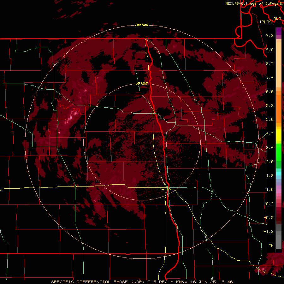Click the yellow band of the color bar
This screenshot has height=284, width=284.
pyautogui.click(x=279, y=135)
